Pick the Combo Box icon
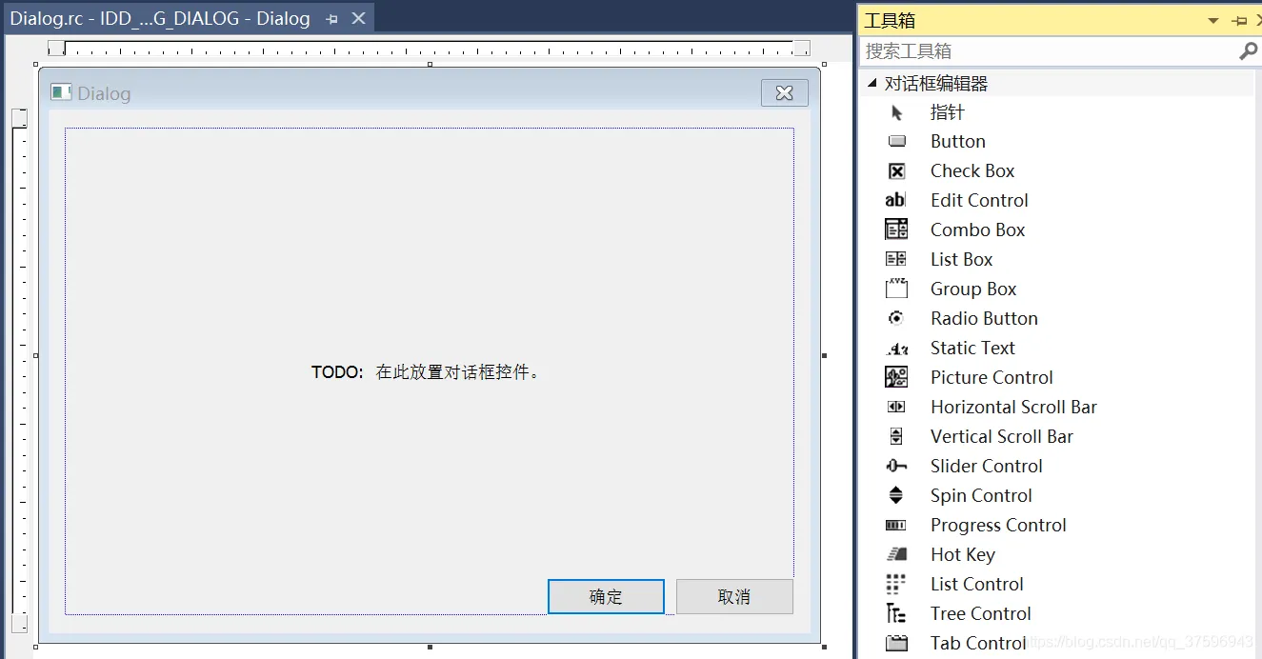This screenshot has width=1262, height=659. pos(896,230)
